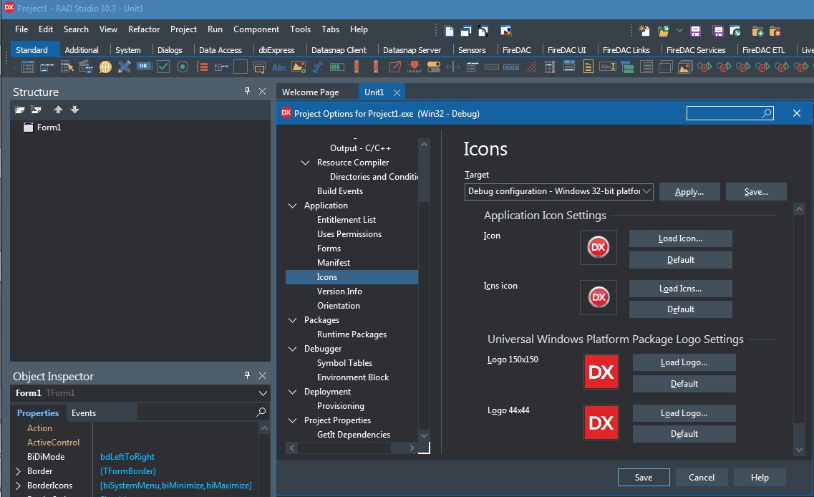Click Remove File from Project icon
Image resolution: width=814 pixels, height=497 pixels.
click(x=775, y=32)
